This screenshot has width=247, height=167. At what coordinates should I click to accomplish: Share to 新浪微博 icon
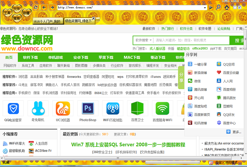click(x=190, y=73)
